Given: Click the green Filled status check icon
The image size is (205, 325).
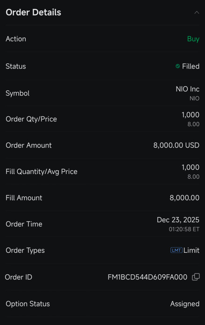Looking at the screenshot, I should click(x=177, y=66).
